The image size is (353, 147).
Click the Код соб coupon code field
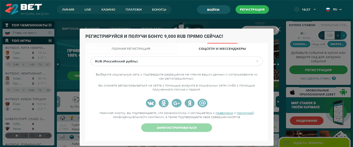point(319,44)
